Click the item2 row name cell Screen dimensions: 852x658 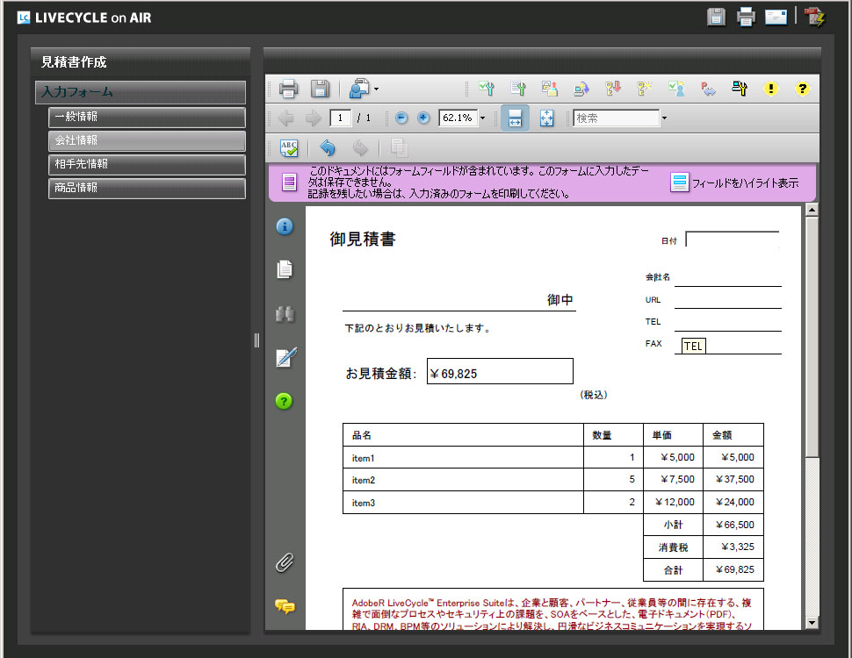(x=464, y=480)
